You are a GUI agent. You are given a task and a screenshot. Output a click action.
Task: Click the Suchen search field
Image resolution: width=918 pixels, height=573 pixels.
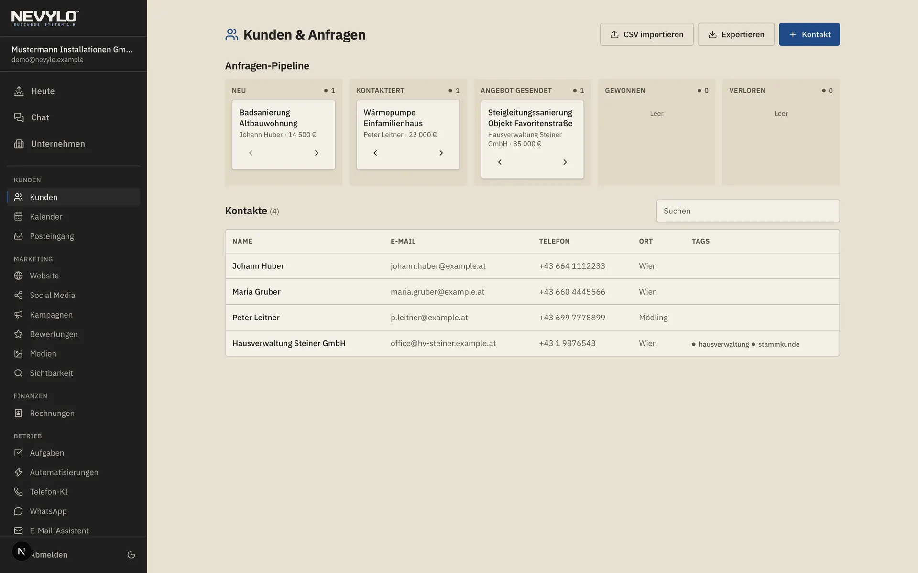coord(748,211)
